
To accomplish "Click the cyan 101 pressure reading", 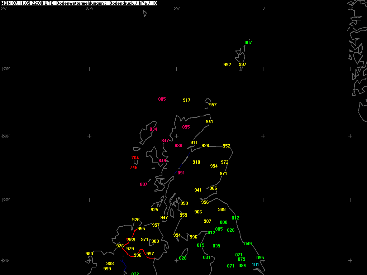I will pyautogui.click(x=255, y=265).
